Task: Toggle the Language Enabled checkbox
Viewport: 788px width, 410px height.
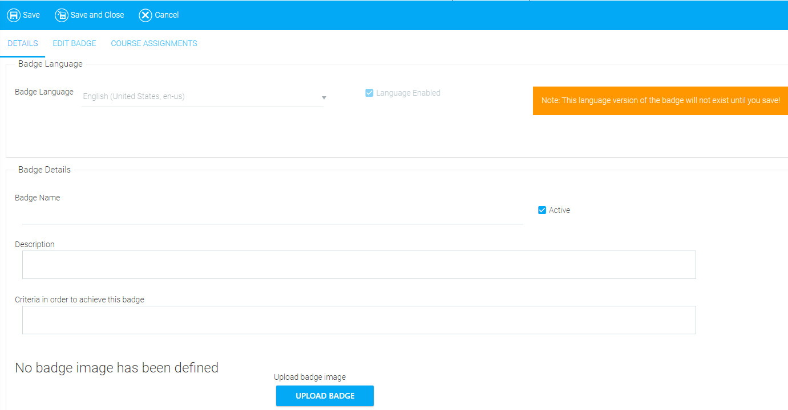Action: (369, 93)
